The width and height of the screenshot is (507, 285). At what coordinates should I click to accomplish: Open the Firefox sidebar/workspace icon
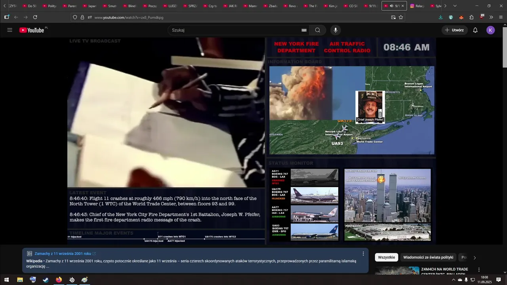7,17
